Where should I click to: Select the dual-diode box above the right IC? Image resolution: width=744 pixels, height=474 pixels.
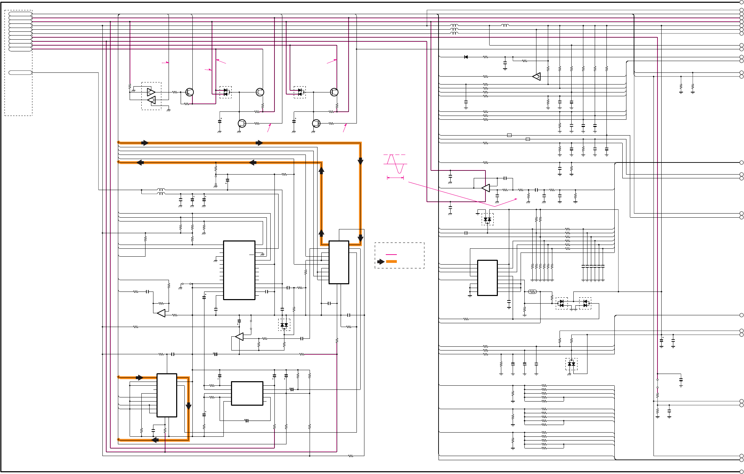(487, 219)
